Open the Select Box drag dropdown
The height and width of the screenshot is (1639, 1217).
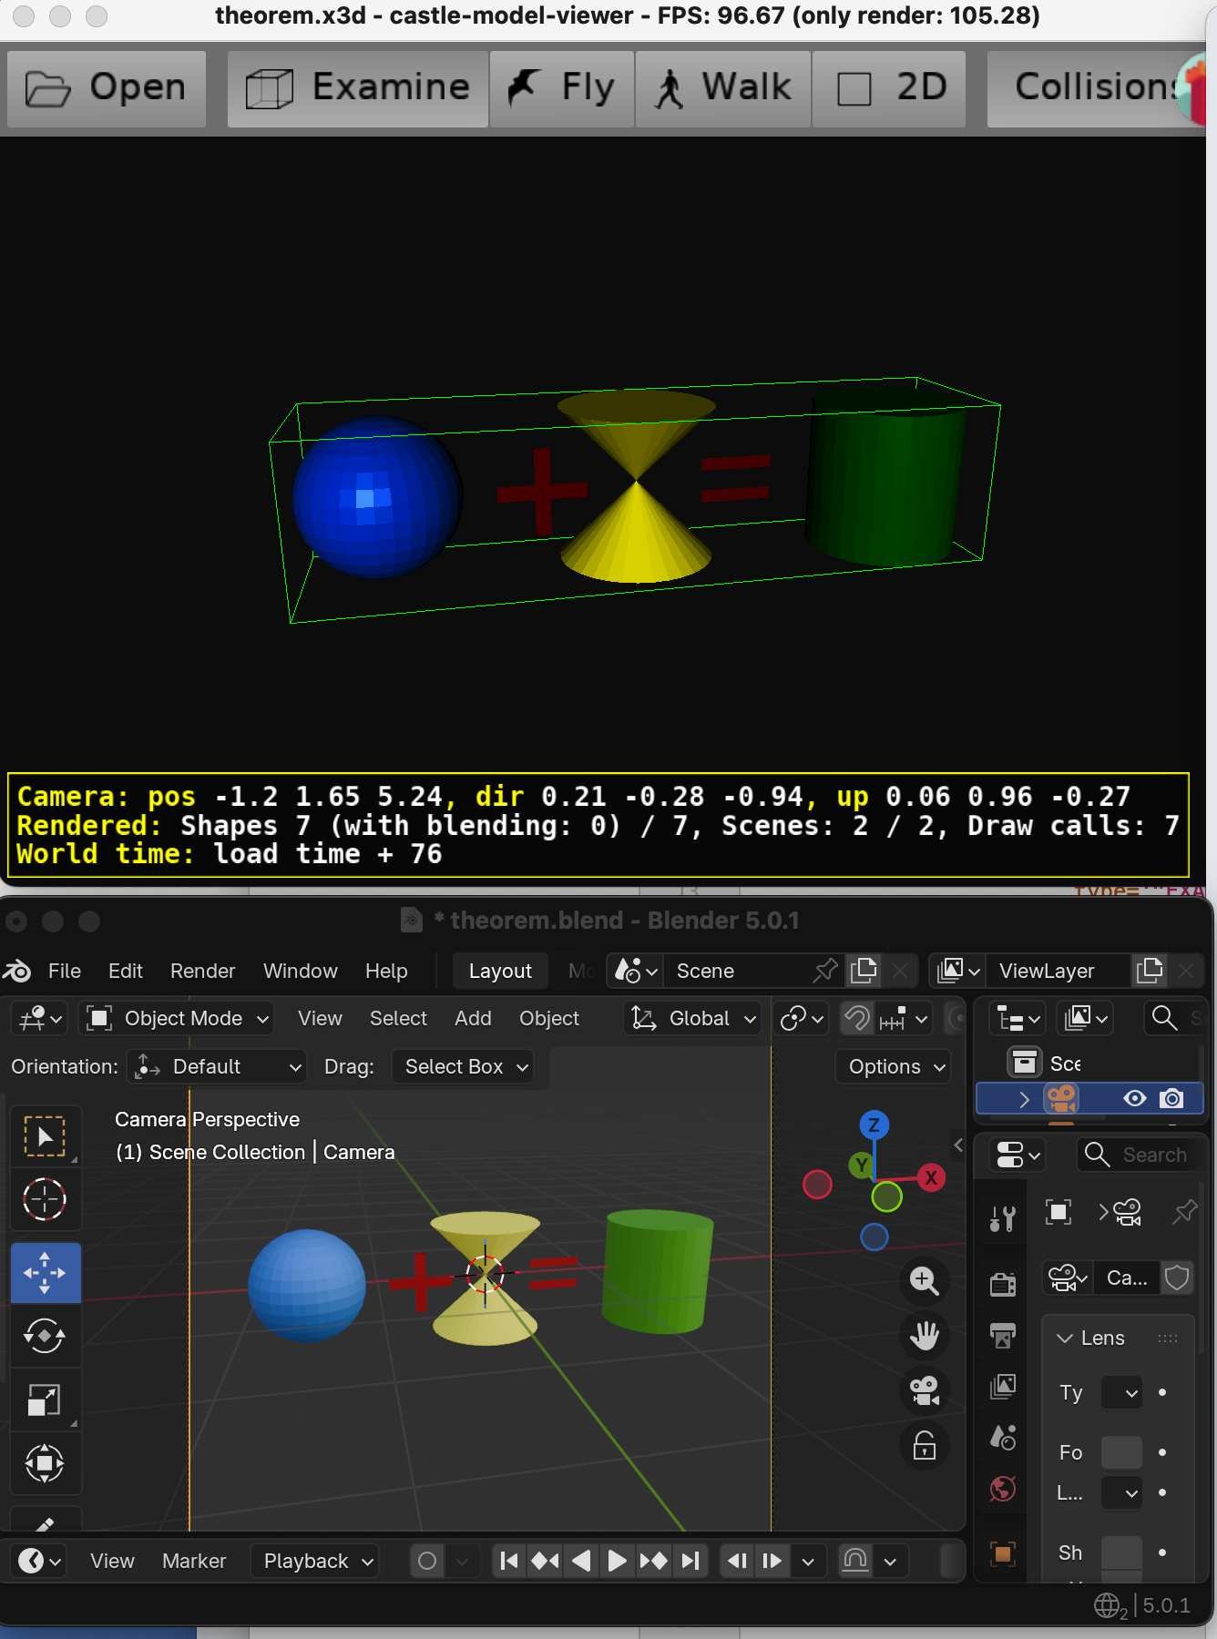(x=466, y=1066)
